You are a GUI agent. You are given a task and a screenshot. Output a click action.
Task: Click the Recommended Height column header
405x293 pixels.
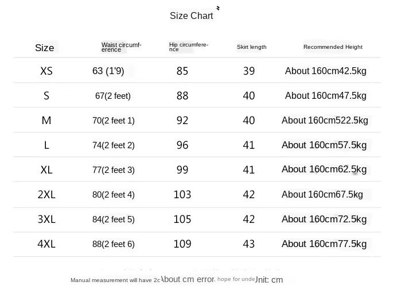pos(333,47)
